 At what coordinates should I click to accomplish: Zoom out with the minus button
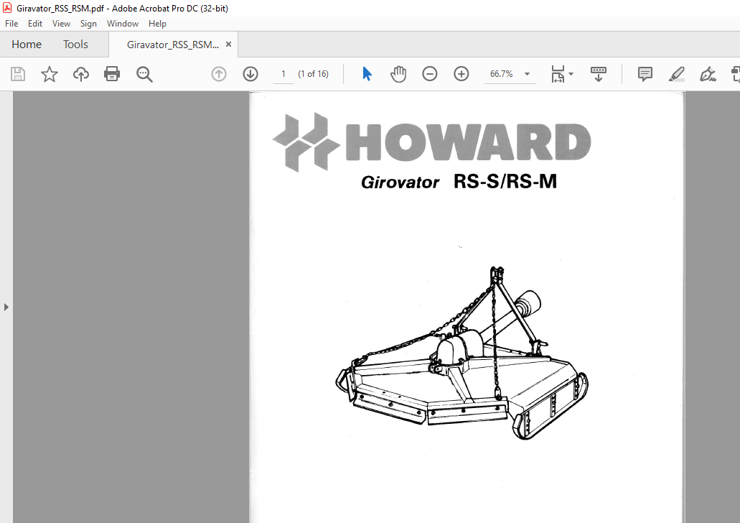pyautogui.click(x=429, y=74)
